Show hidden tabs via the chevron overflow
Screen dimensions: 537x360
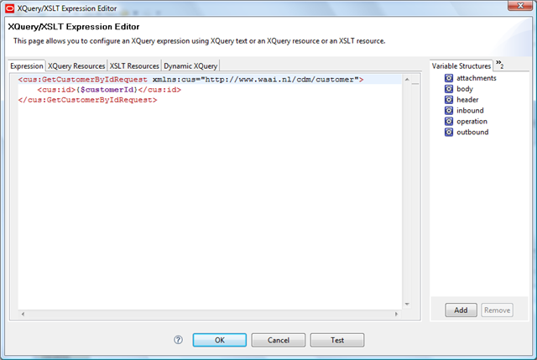[499, 65]
